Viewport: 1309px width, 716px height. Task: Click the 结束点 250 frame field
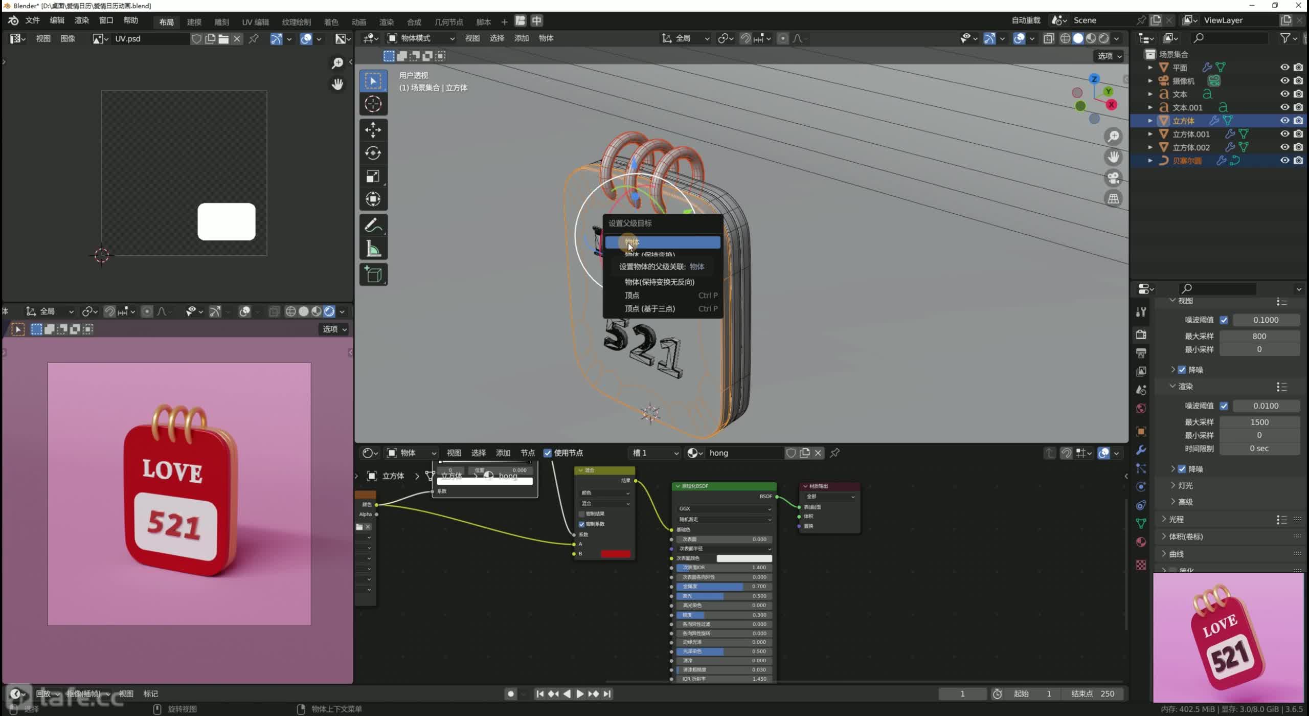click(x=1092, y=694)
